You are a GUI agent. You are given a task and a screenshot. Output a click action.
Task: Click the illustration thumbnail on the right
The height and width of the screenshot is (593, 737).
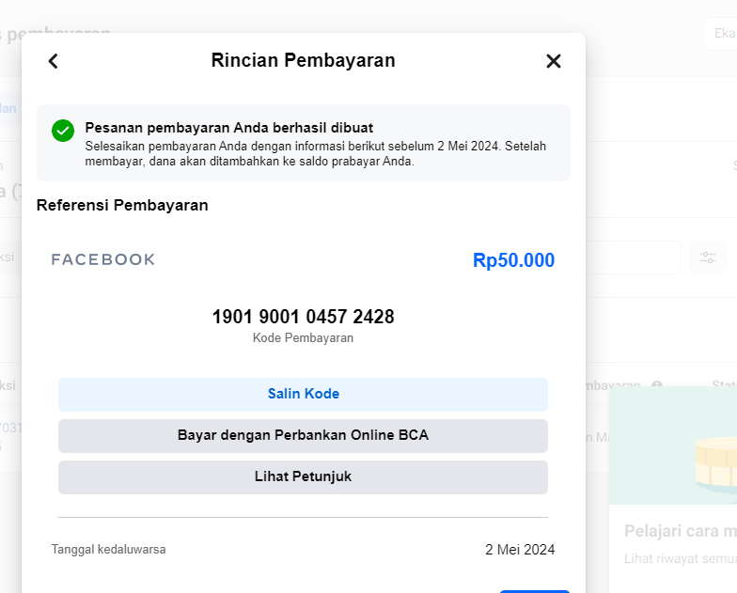[x=675, y=446]
